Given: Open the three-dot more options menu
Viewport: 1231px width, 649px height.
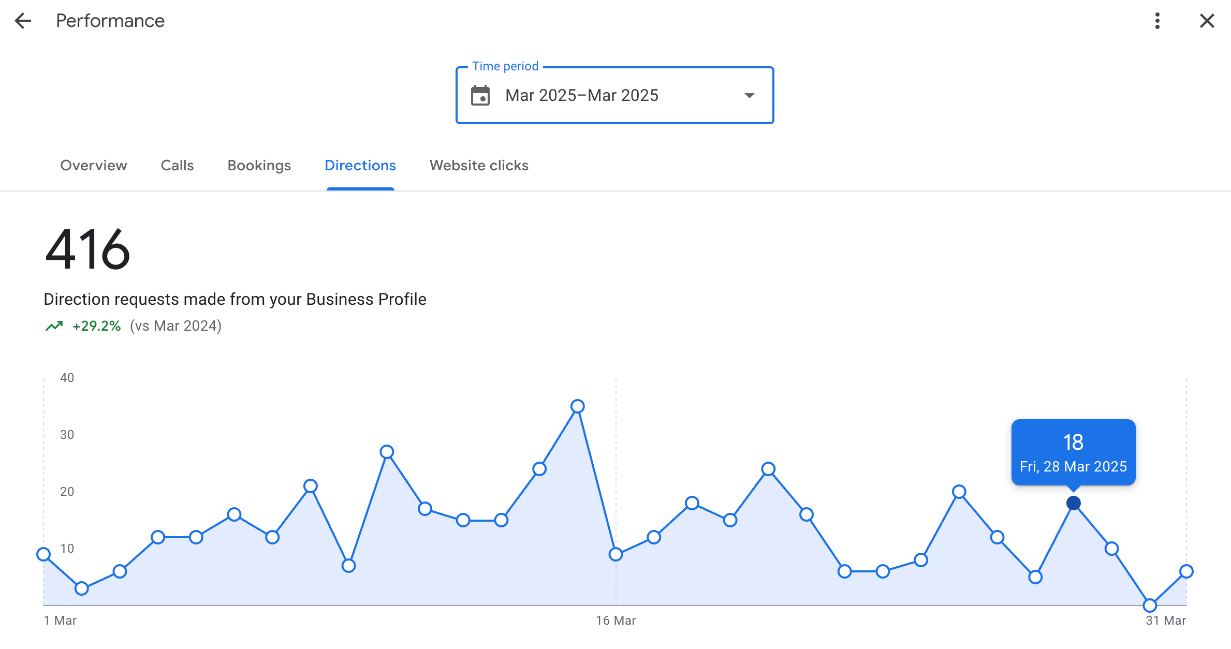Looking at the screenshot, I should point(1157,21).
